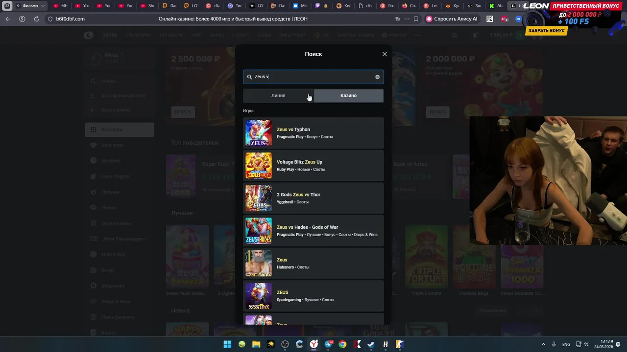Click the 2 Gods Zeus vs Thor thumbnail
The width and height of the screenshot is (627, 352).
[258, 198]
